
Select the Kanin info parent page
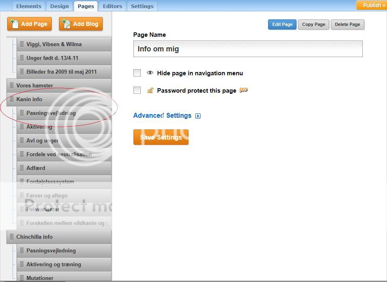tap(29, 100)
